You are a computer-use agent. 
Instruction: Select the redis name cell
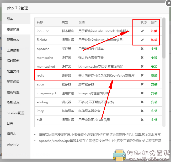pyautogui.click(x=40, y=76)
